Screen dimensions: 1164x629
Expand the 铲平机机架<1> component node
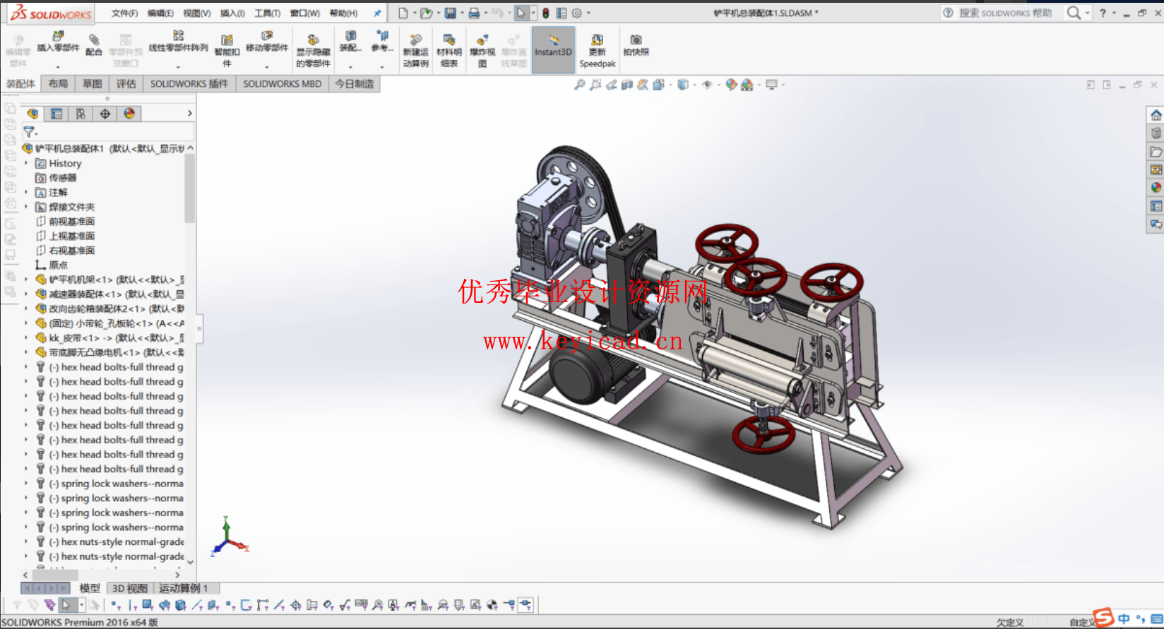coord(27,280)
